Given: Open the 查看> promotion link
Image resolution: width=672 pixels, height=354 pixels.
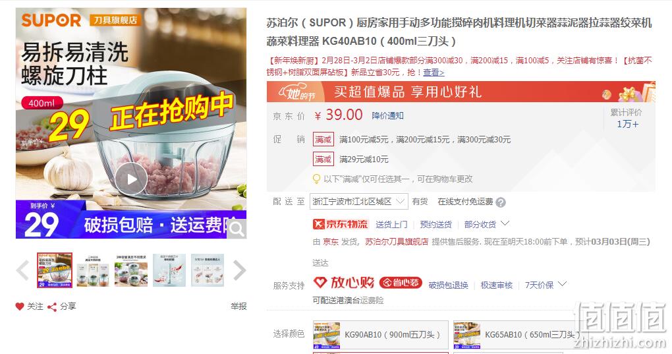Looking at the screenshot, I should (434, 72).
